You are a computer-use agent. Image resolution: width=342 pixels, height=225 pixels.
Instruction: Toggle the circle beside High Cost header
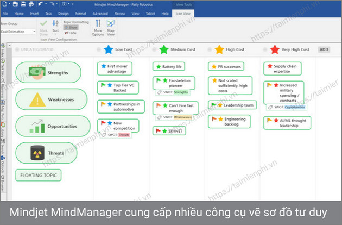tap(210, 49)
